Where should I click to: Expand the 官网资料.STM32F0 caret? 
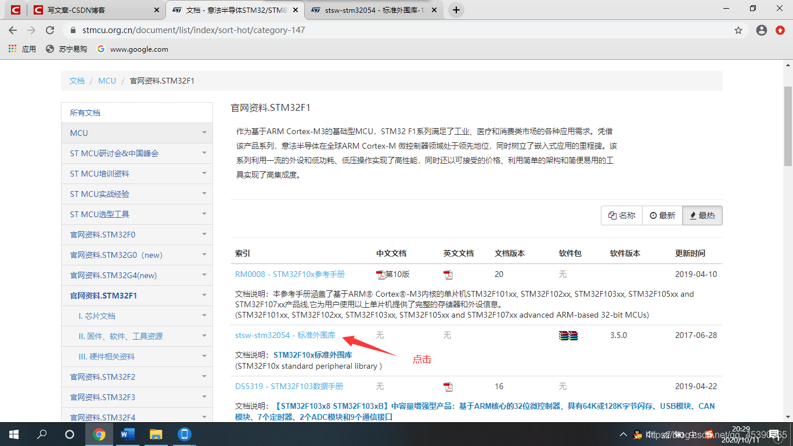click(204, 235)
